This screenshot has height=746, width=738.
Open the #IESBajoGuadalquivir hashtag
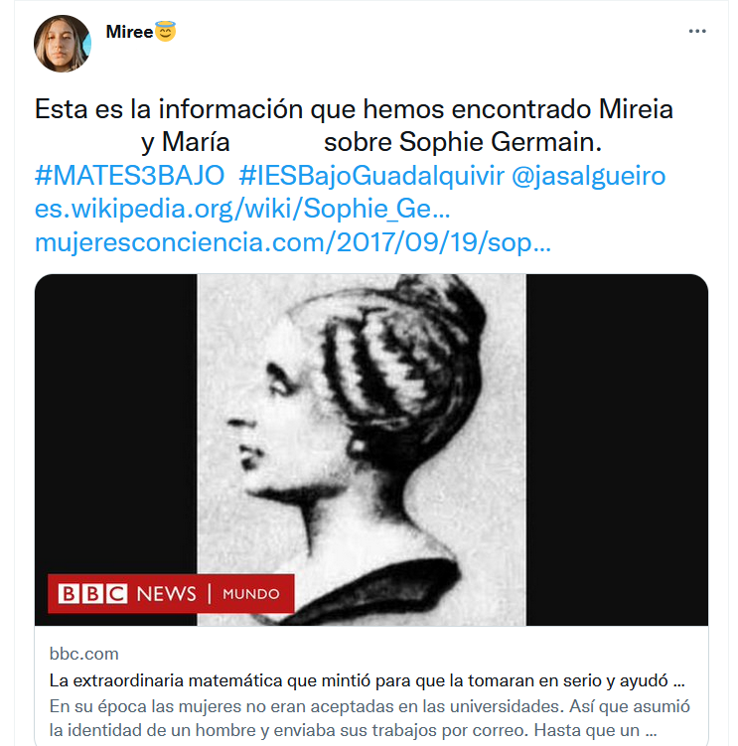click(x=371, y=176)
